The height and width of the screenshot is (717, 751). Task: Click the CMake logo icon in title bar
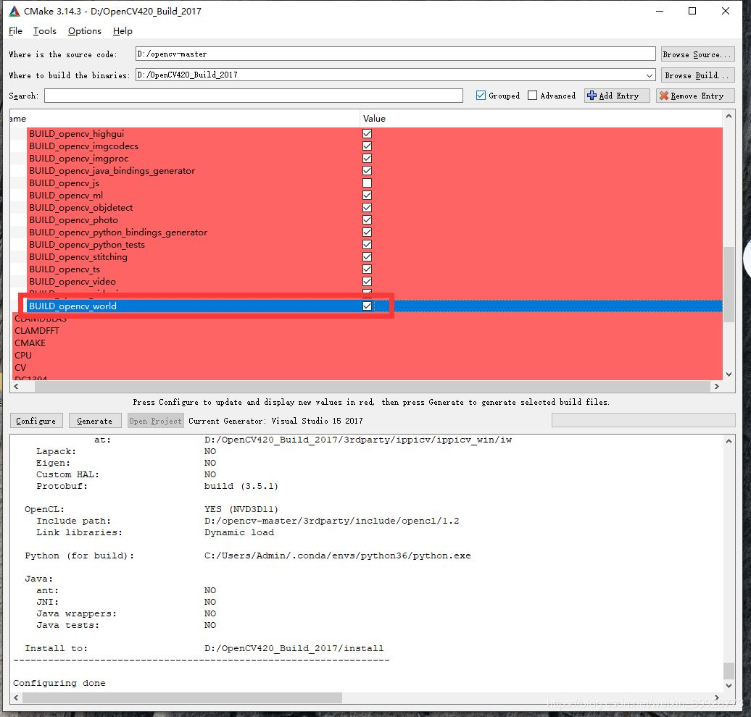point(14,11)
